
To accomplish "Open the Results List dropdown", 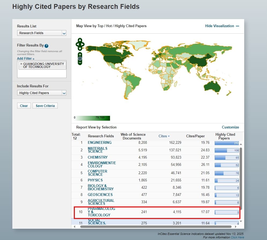I will tap(42, 33).
